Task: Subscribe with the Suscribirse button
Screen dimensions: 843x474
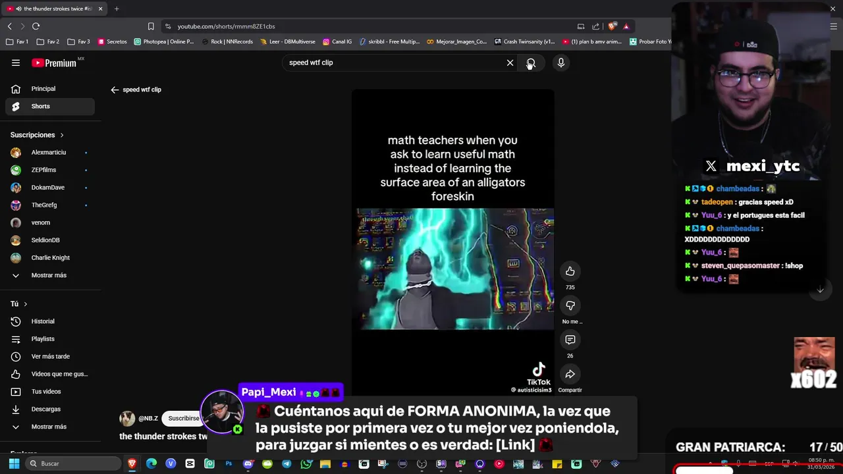Action: click(x=184, y=419)
